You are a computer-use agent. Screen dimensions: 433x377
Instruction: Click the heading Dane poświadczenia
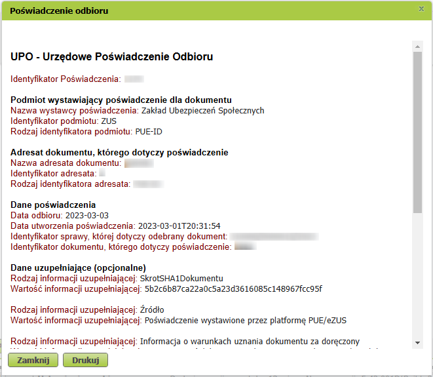pyautogui.click(x=53, y=205)
